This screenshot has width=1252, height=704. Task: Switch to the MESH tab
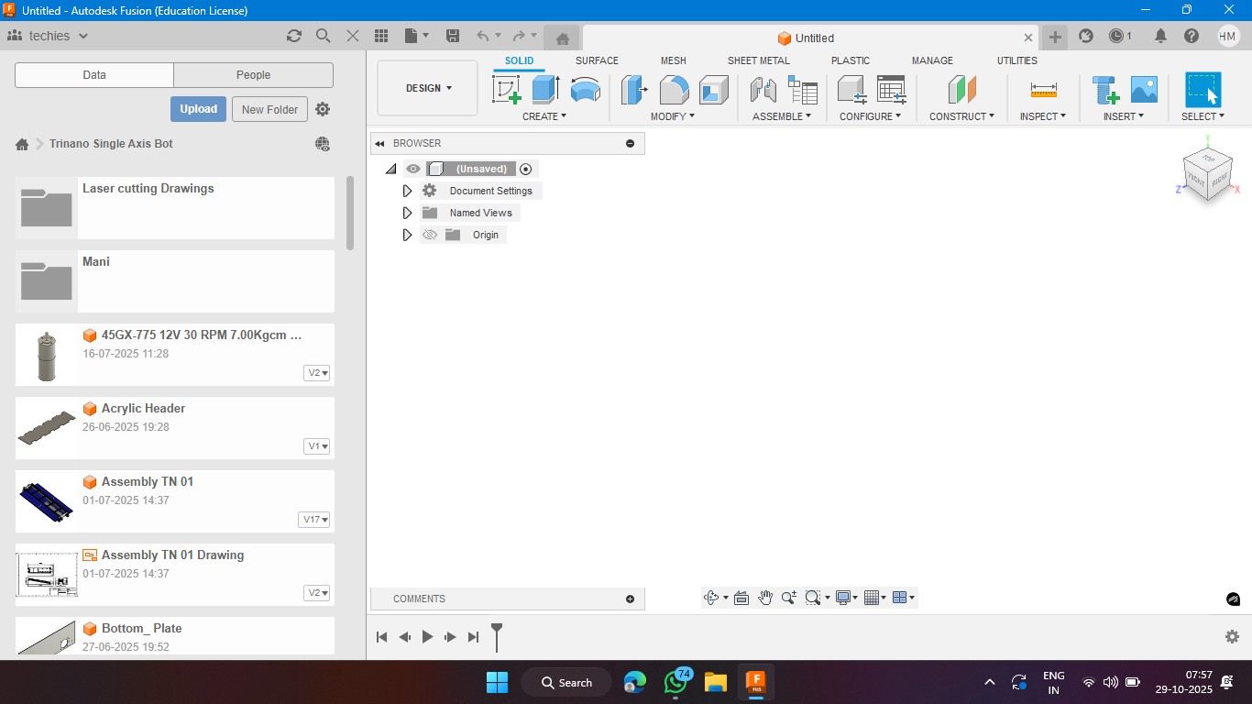[x=674, y=60]
